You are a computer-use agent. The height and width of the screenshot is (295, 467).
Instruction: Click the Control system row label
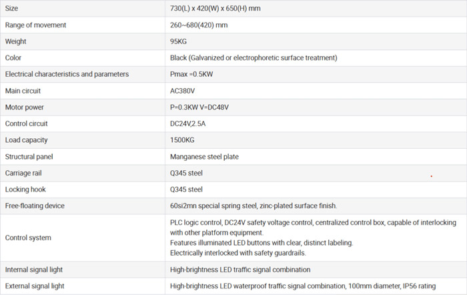click(28, 238)
